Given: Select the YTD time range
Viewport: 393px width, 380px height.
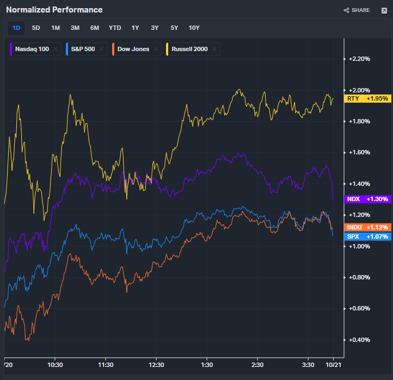Looking at the screenshot, I should [115, 28].
